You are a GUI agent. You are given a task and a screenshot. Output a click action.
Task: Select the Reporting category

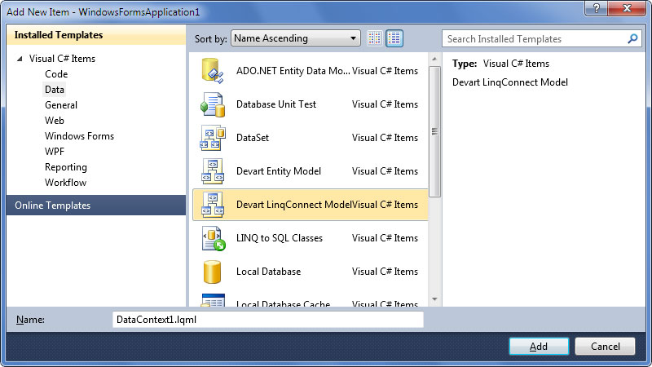point(66,167)
